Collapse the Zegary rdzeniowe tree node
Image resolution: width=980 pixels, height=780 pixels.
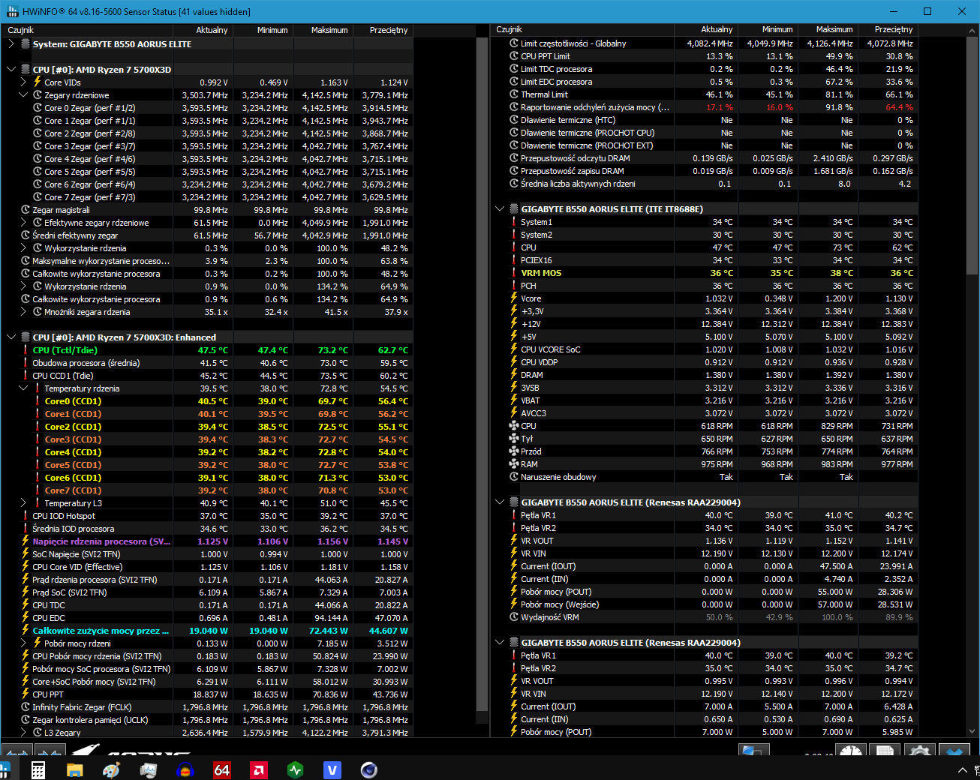click(23, 95)
